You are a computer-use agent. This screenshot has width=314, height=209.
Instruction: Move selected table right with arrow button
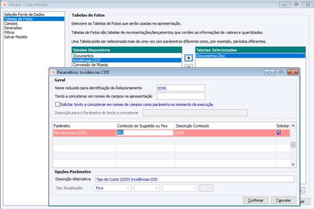click(x=188, y=58)
